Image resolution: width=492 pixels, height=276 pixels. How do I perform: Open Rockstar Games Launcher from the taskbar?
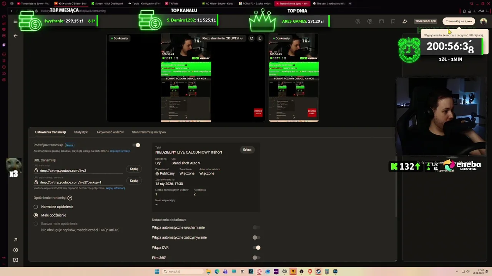point(293,271)
